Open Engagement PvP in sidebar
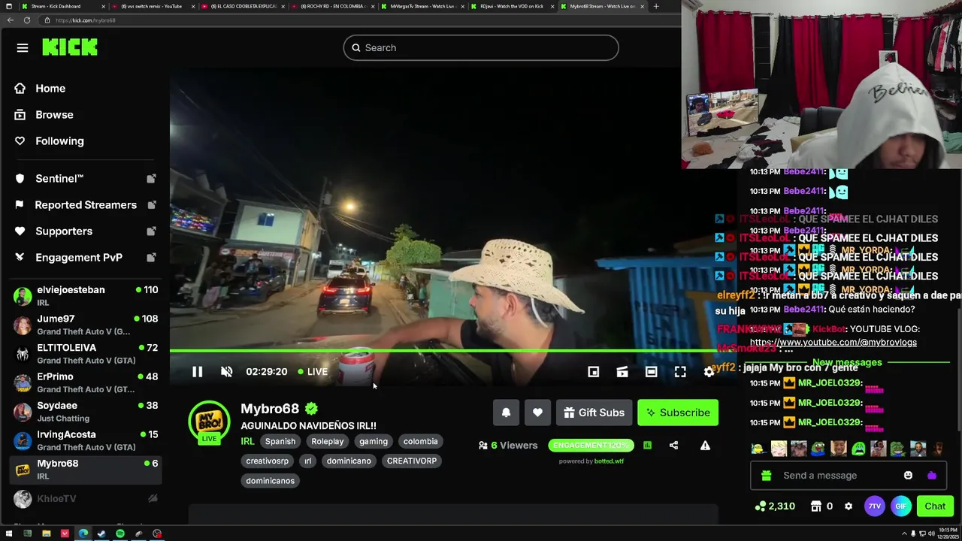 pos(86,258)
